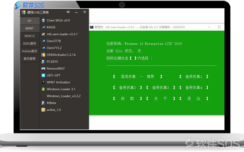Viewport: 244px width, 152px height.
Task: Click the RemoveWAT icon
Action: [43, 69]
